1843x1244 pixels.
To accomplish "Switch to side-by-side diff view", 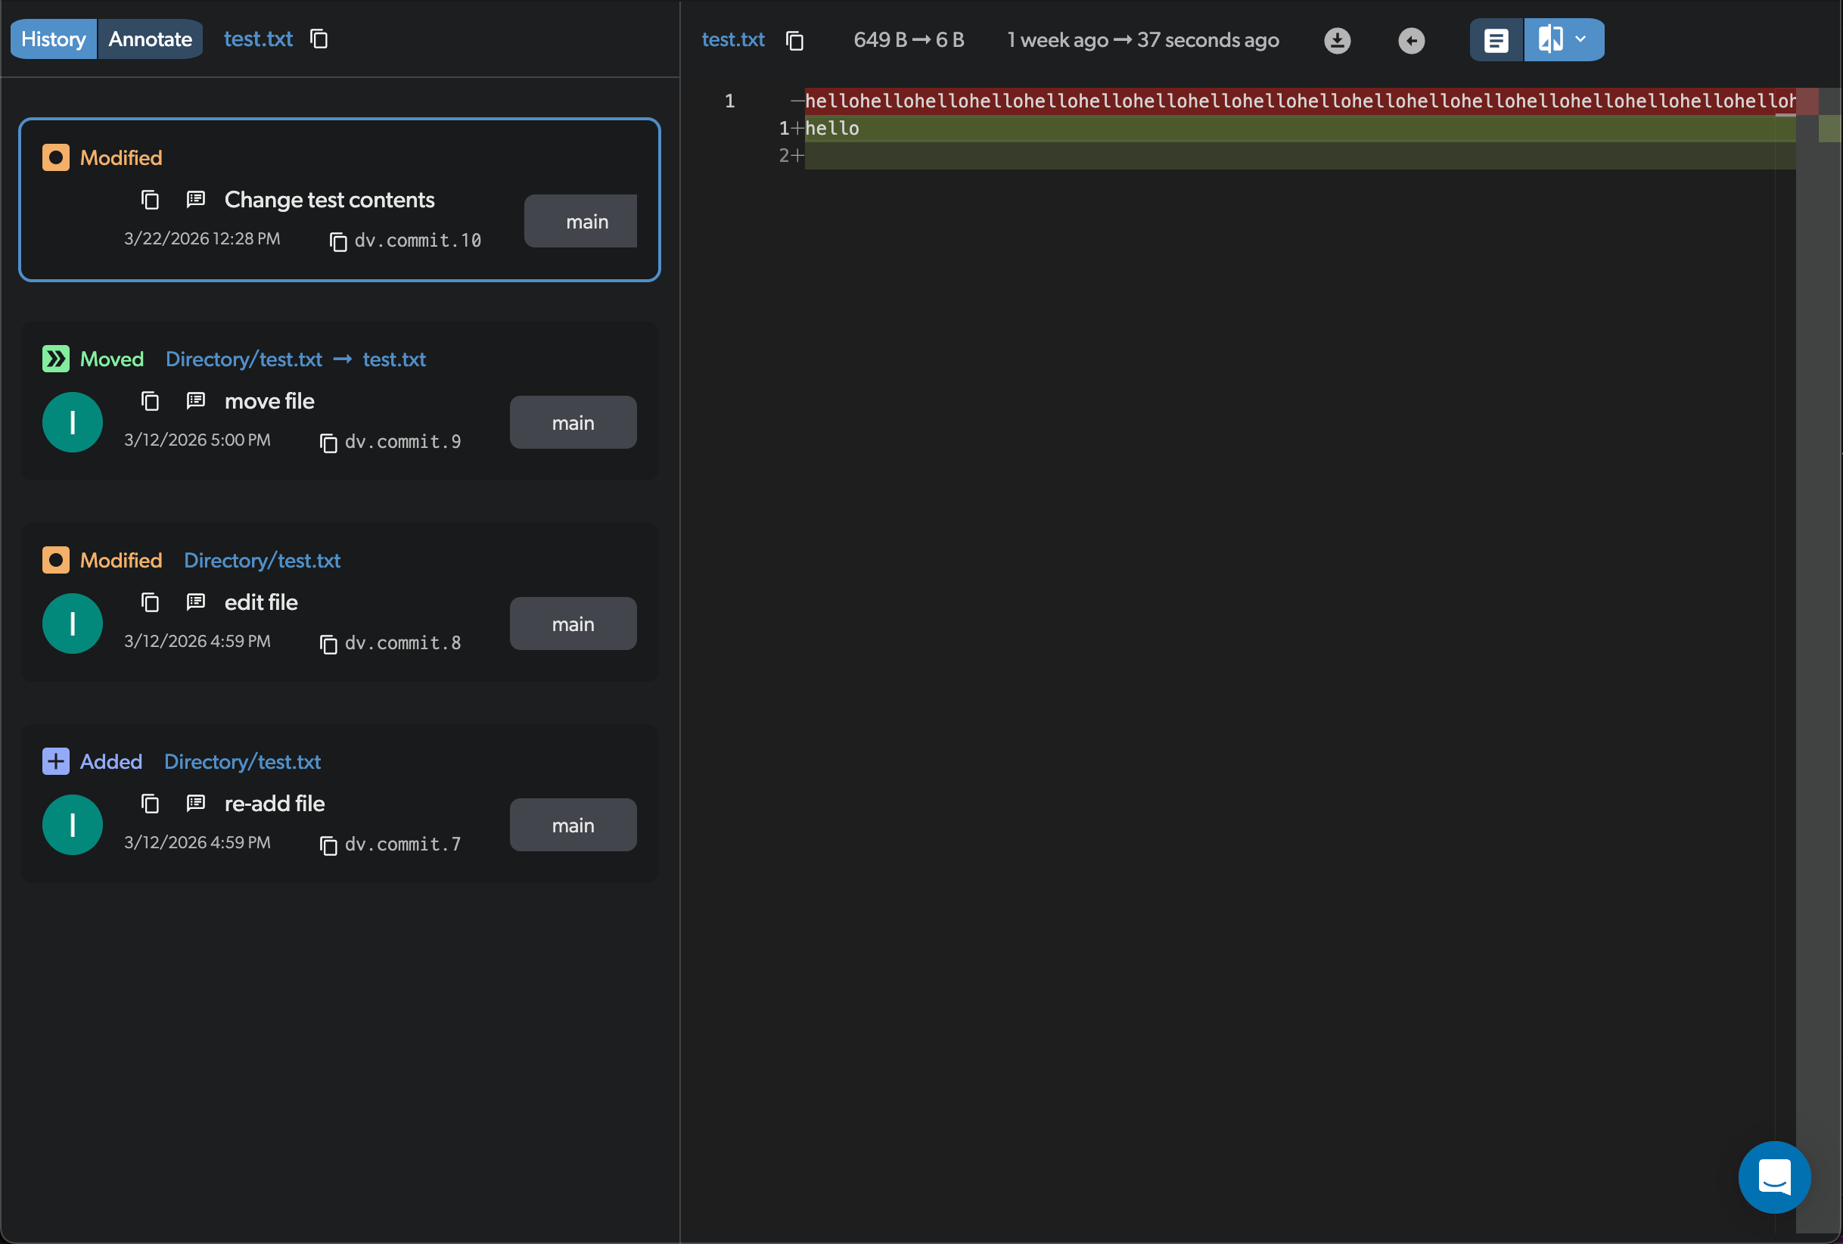I will pos(1550,39).
